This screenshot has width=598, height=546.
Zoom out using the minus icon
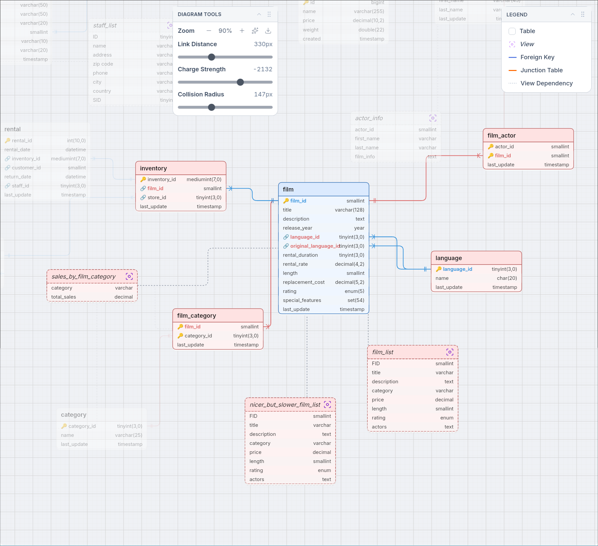pos(209,31)
